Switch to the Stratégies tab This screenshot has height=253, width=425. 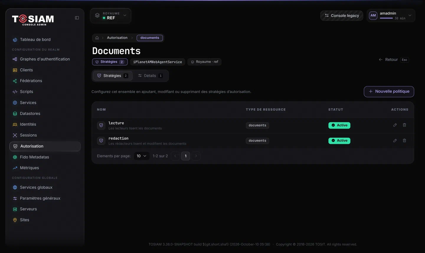point(113,76)
